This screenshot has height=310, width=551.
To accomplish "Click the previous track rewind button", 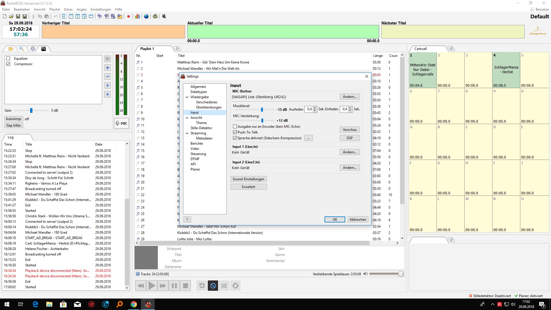I will (141, 286).
